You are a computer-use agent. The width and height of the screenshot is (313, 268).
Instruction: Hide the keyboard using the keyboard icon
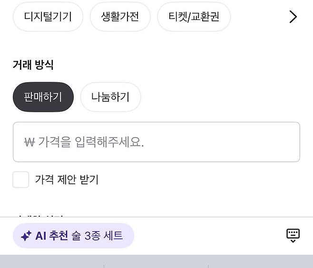[x=293, y=235]
